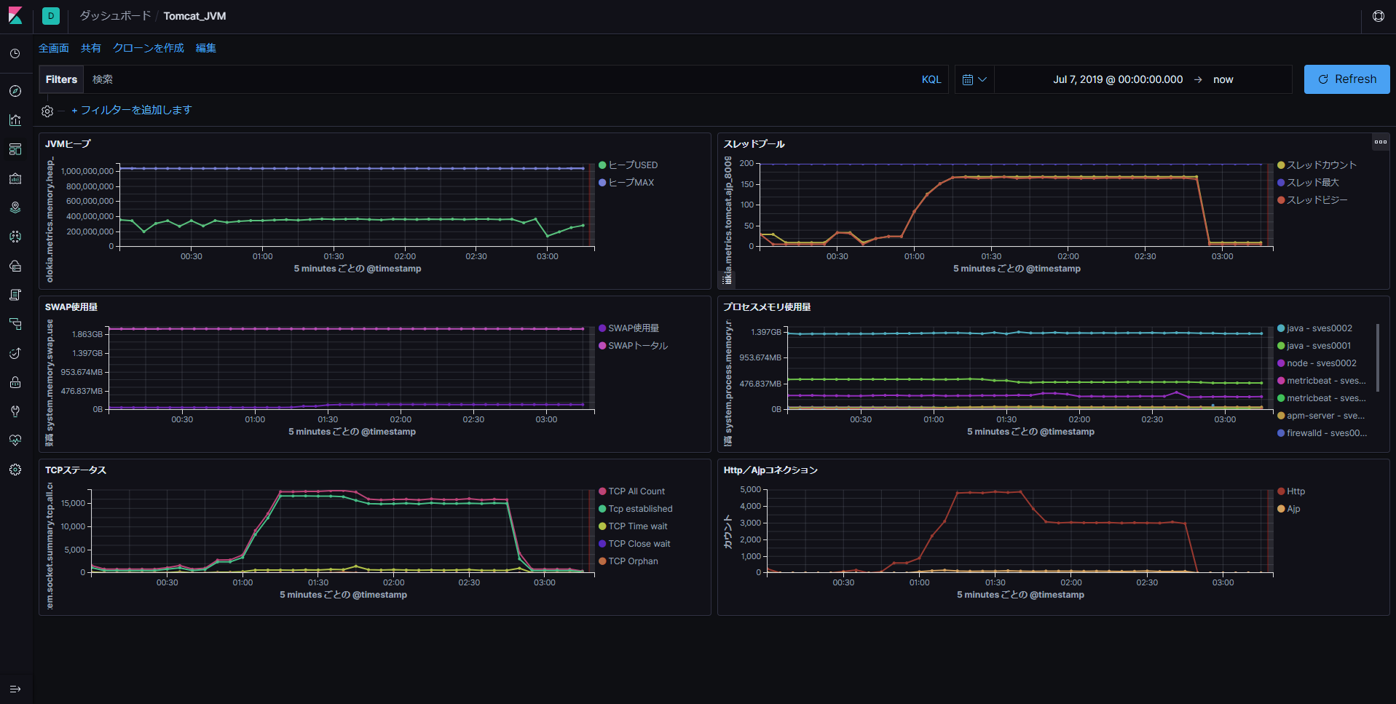Open Stack Monitoring heartbeat icon

click(x=15, y=440)
